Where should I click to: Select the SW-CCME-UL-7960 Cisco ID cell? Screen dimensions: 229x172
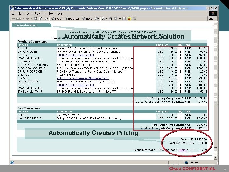pos(30,88)
